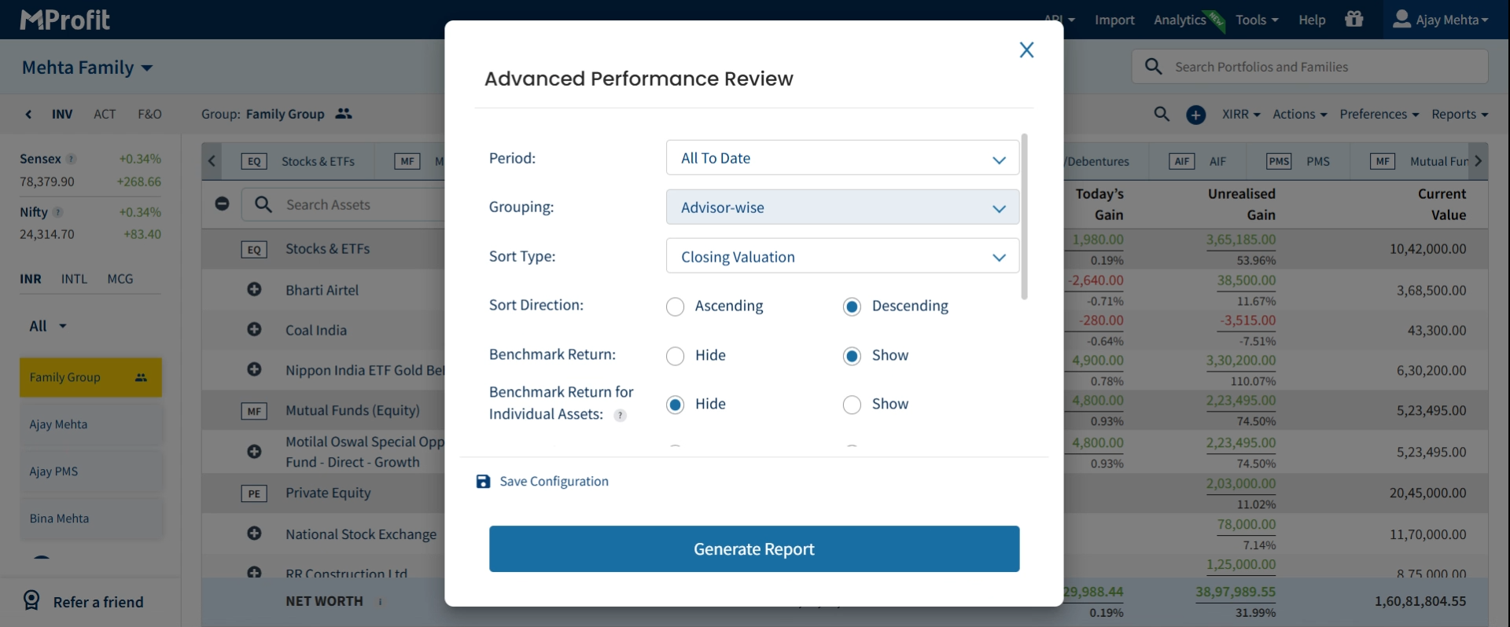Click the Refer a friend icon
Viewport: 1510px width, 627px height.
pos(31,601)
